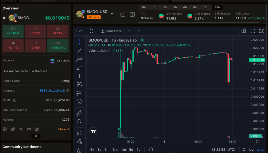Open chart settings gear icon
268x153 pixels.
click(244, 31)
